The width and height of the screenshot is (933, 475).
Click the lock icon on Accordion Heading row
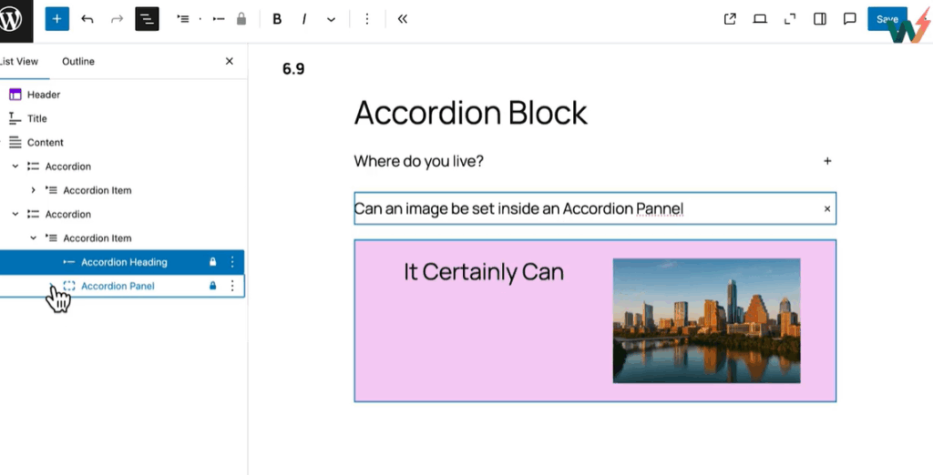(x=212, y=262)
